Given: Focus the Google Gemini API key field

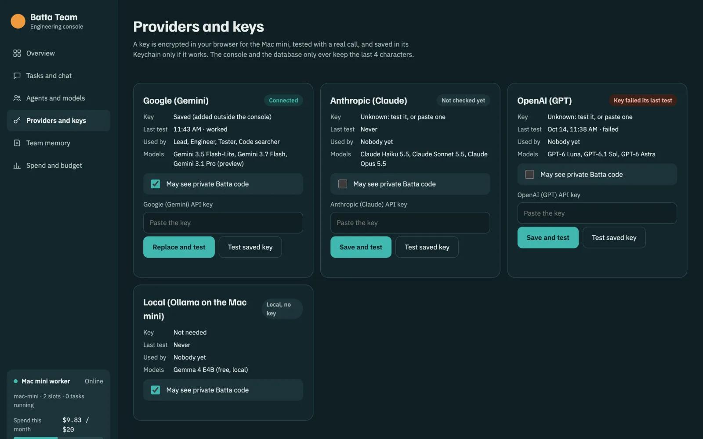Looking at the screenshot, I should (x=223, y=223).
